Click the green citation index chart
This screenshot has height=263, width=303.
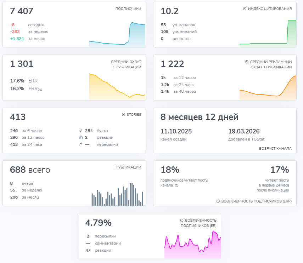268,33
